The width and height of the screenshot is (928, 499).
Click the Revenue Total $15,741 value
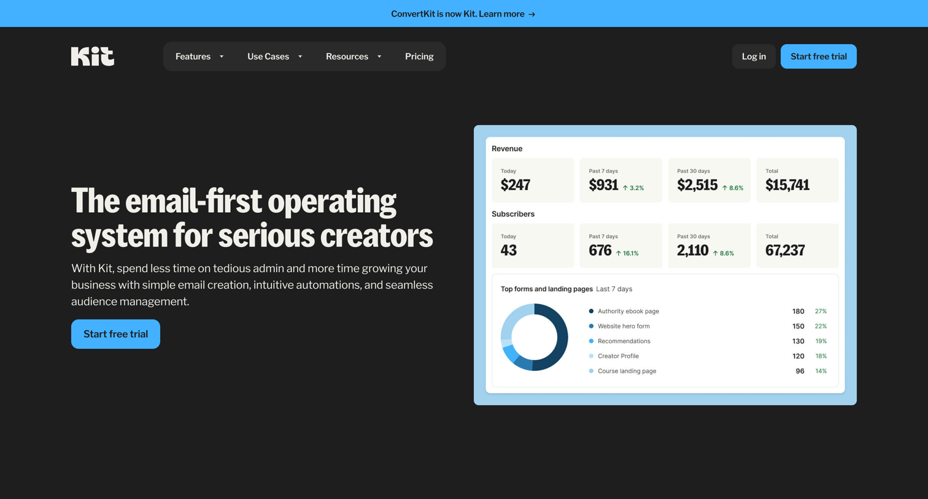click(x=787, y=185)
